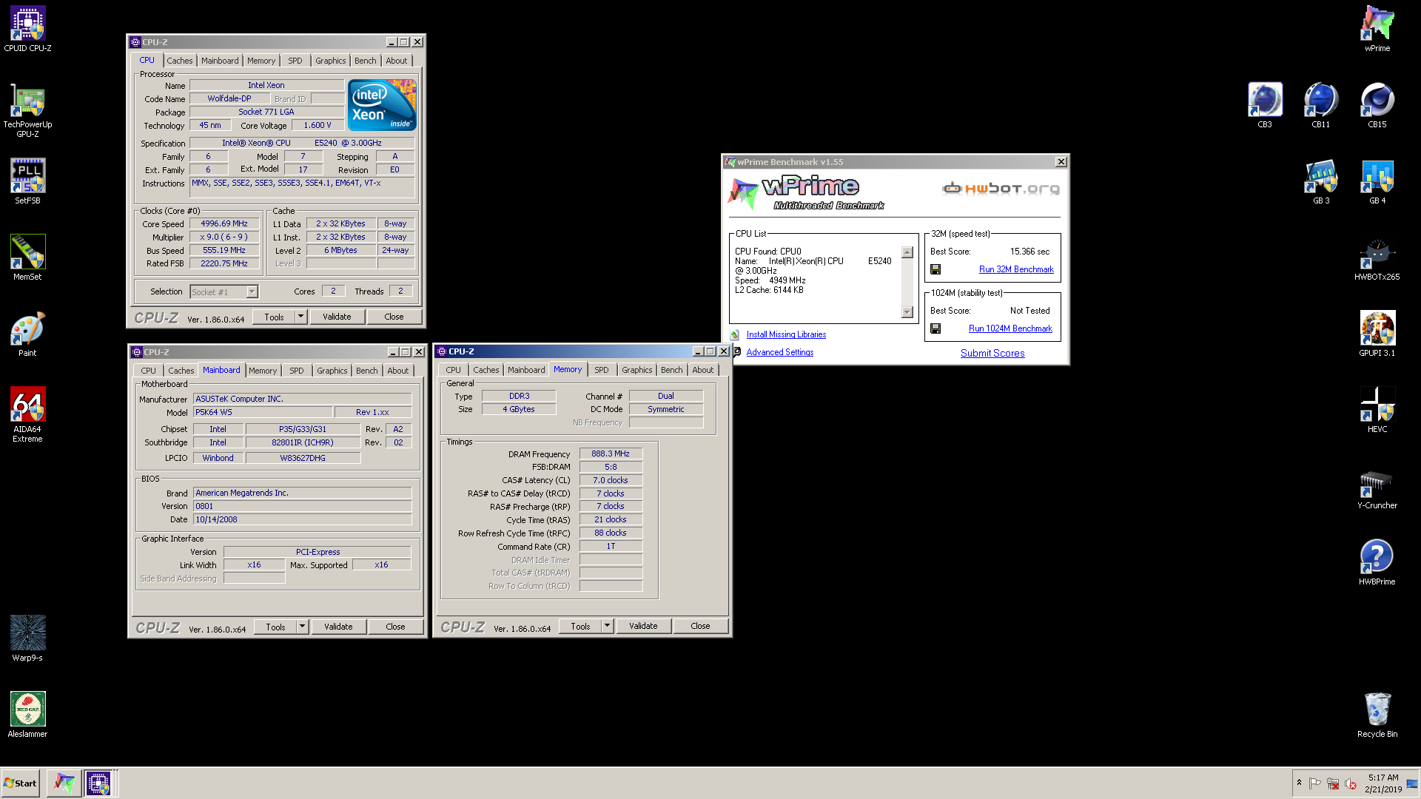The height and width of the screenshot is (799, 1421).
Task: Open the CPUID CPU-Z desktop shortcut
Action: click(x=27, y=29)
